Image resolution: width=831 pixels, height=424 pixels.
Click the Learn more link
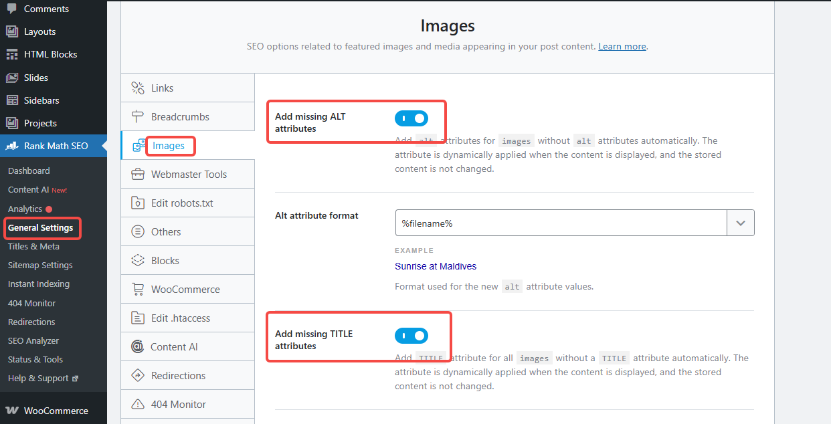[622, 46]
